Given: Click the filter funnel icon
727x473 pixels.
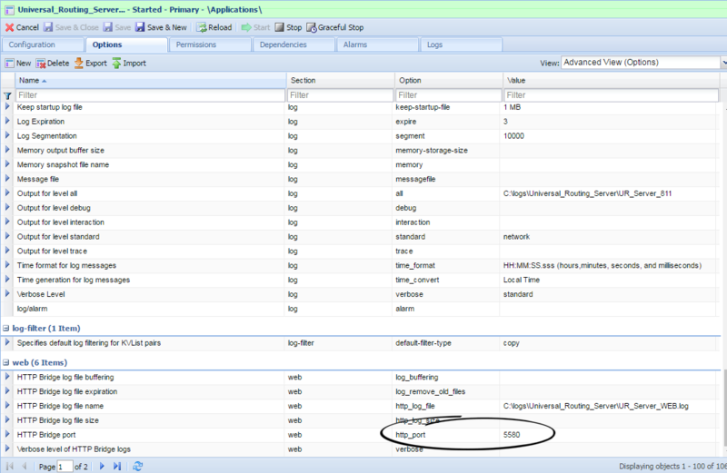Looking at the screenshot, I should 7,95.
